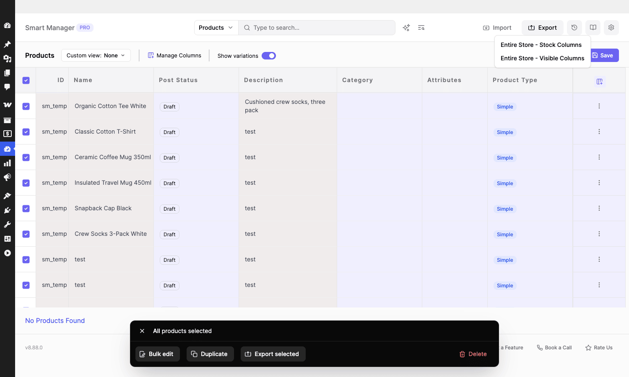This screenshot has width=629, height=377.
Task: Click Export selected button
Action: (x=273, y=354)
